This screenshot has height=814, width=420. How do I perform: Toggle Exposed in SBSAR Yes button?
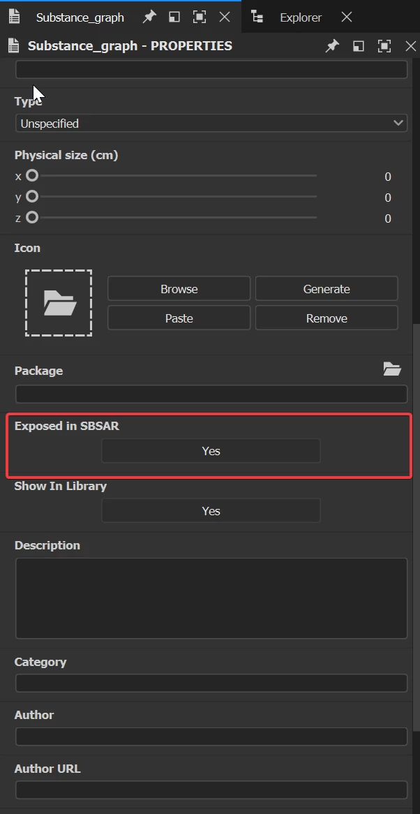pyautogui.click(x=211, y=450)
